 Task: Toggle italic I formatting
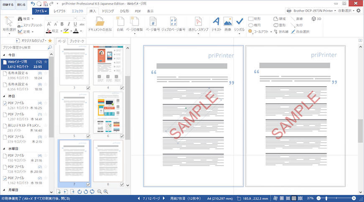69,24
